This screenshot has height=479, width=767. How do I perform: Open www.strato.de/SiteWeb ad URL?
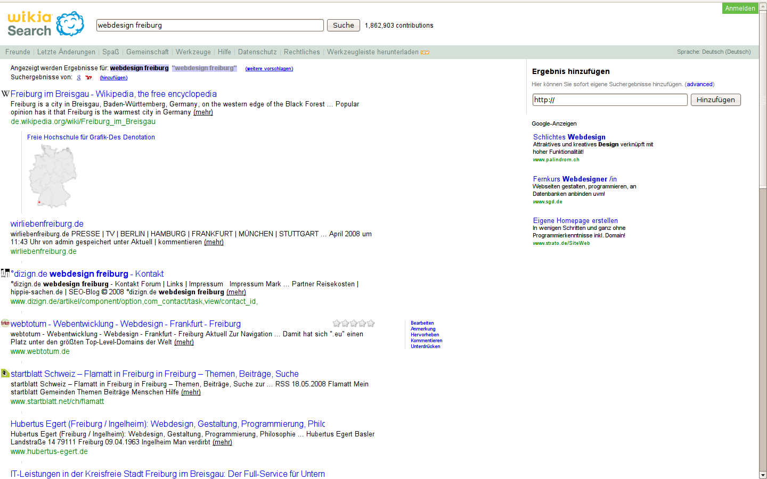click(x=561, y=243)
